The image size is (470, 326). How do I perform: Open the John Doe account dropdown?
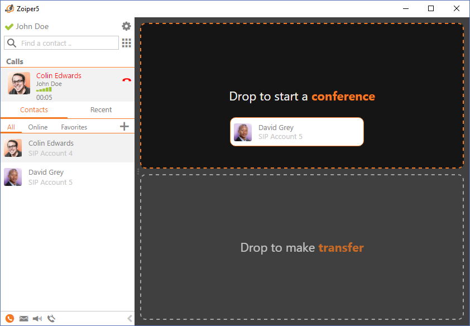(32, 26)
